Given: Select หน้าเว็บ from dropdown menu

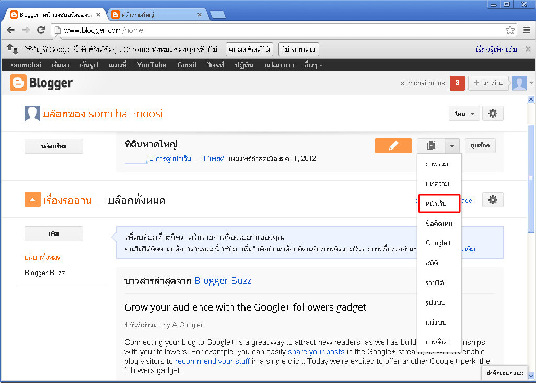Looking at the screenshot, I should (439, 204).
